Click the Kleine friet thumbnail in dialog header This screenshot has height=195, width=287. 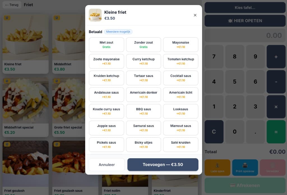(95, 15)
